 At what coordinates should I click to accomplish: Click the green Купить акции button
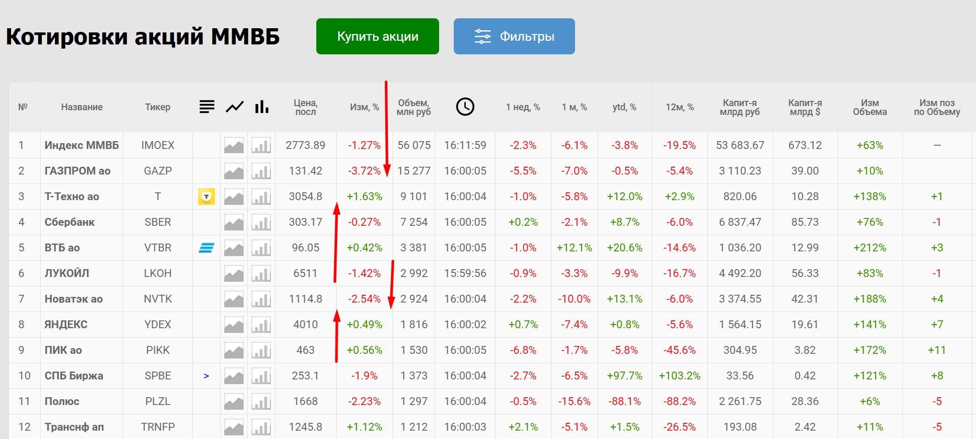pos(377,37)
